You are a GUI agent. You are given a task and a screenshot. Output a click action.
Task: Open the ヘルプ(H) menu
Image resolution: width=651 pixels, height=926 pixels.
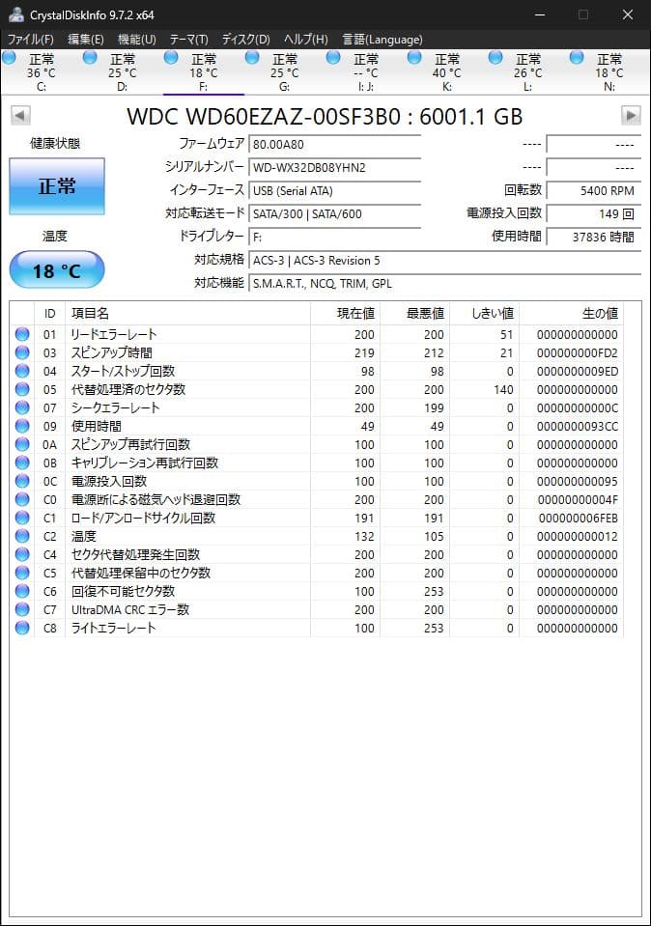click(x=305, y=40)
